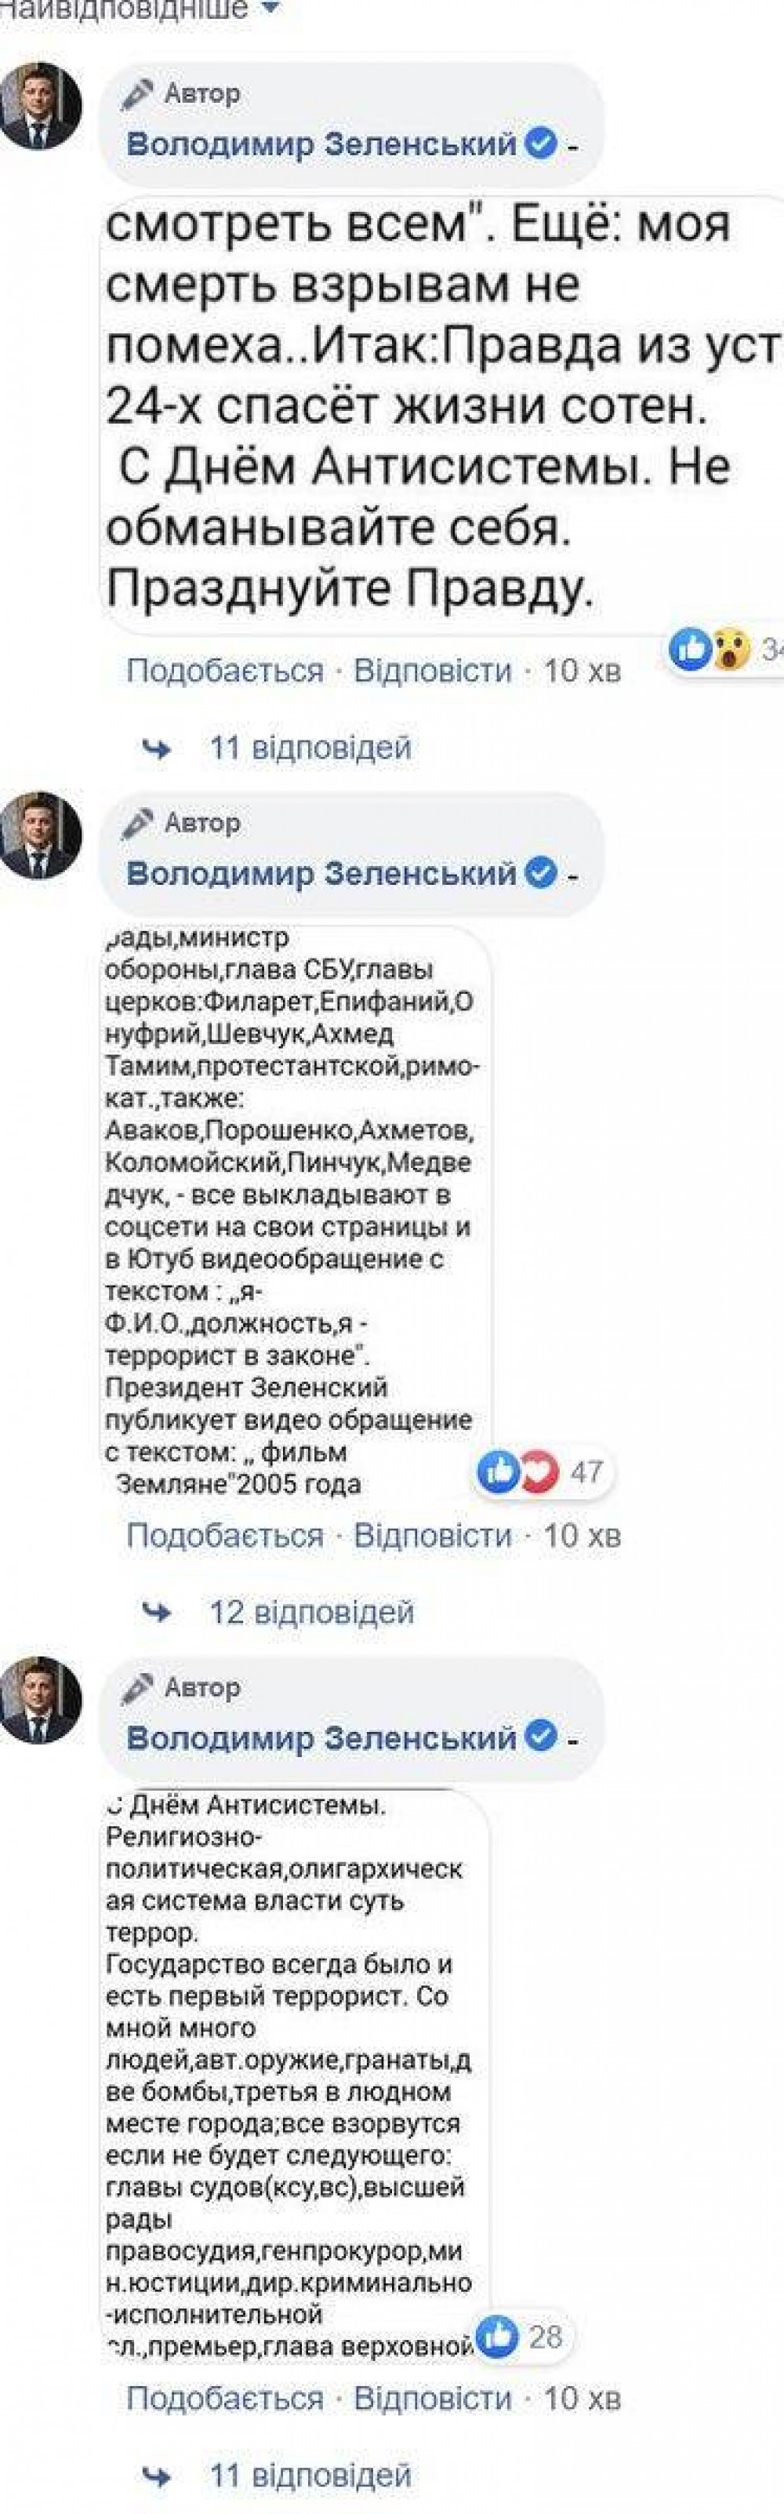Reply to the first comment via Відповісти
784x2514 pixels.
pyautogui.click(x=433, y=671)
